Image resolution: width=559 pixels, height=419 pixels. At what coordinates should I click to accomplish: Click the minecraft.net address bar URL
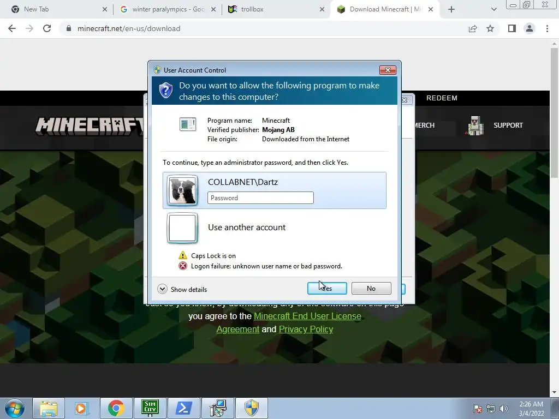point(129,28)
